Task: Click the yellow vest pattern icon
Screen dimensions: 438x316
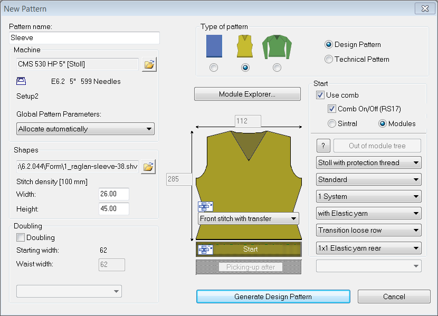Action: coord(245,46)
